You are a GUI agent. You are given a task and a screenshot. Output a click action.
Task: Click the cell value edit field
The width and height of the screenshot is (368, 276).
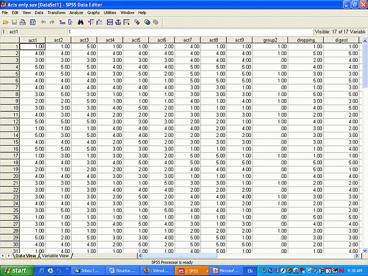(190, 32)
